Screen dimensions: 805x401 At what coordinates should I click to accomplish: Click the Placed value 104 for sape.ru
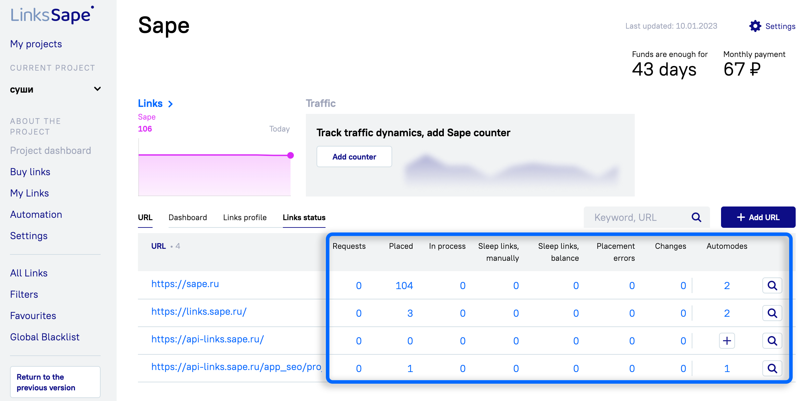coord(404,285)
